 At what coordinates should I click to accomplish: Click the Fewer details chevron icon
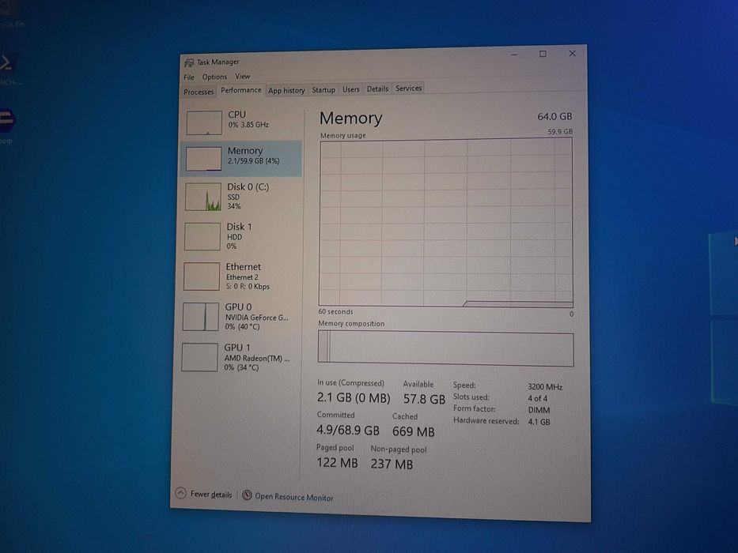(x=180, y=493)
